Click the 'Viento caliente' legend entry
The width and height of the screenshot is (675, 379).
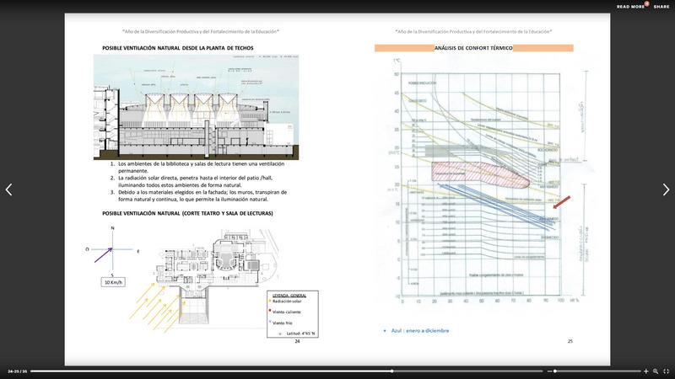pos(285,312)
